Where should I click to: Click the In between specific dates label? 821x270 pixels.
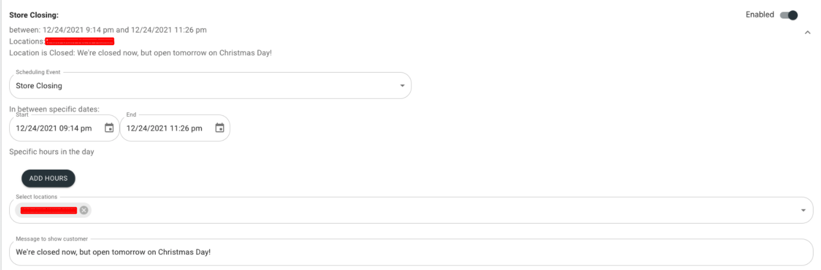click(x=55, y=109)
